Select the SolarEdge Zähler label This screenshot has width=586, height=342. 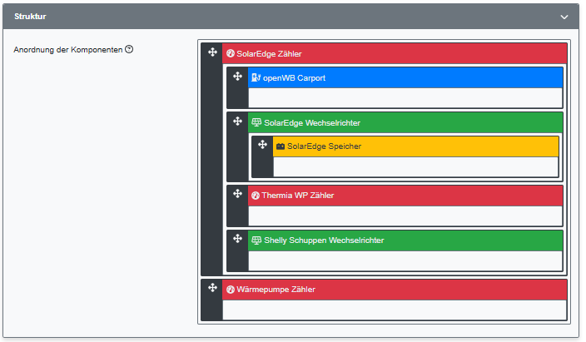(269, 54)
